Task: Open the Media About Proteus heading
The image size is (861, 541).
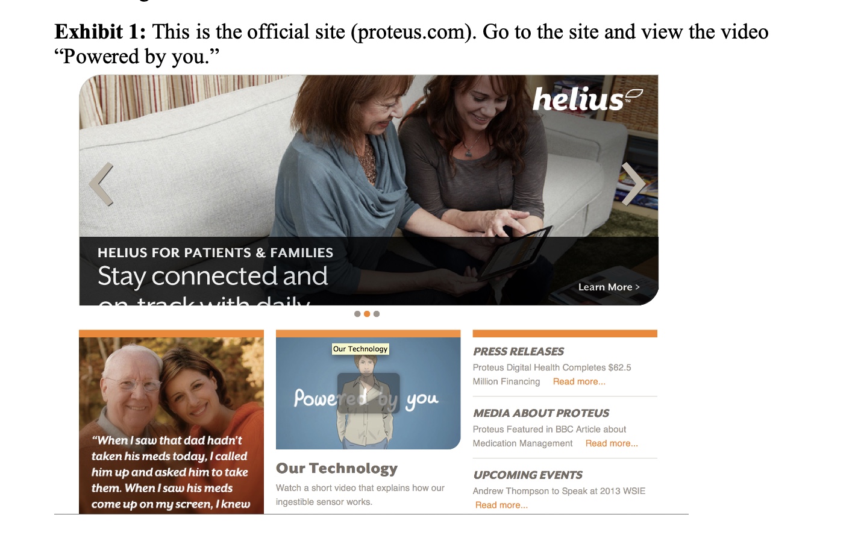Action: tap(541, 413)
